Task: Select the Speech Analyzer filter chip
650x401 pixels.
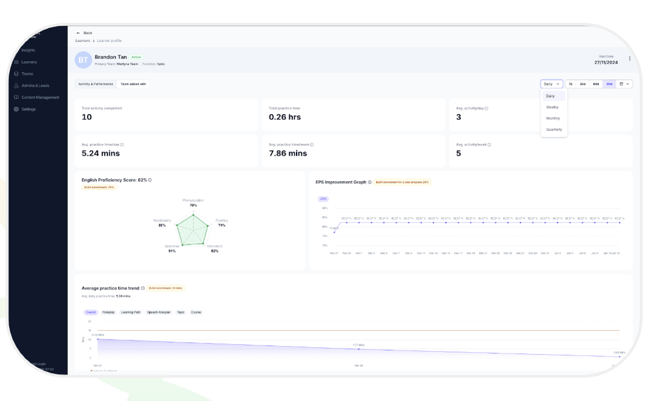Action: [x=158, y=312]
